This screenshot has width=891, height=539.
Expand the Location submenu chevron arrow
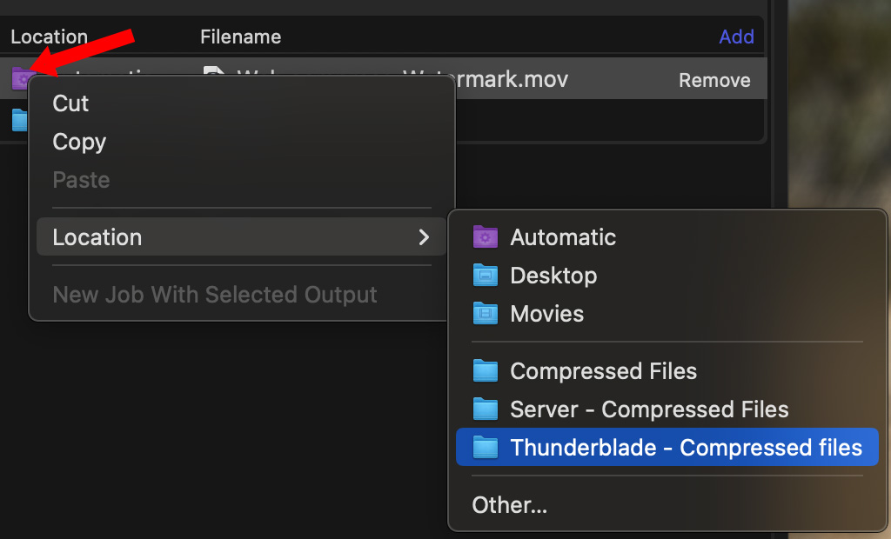pyautogui.click(x=424, y=237)
